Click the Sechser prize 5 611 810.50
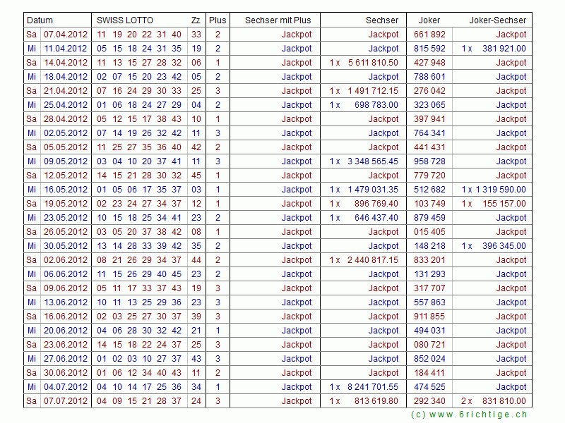This screenshot has height=423, width=565. pyautogui.click(x=372, y=63)
